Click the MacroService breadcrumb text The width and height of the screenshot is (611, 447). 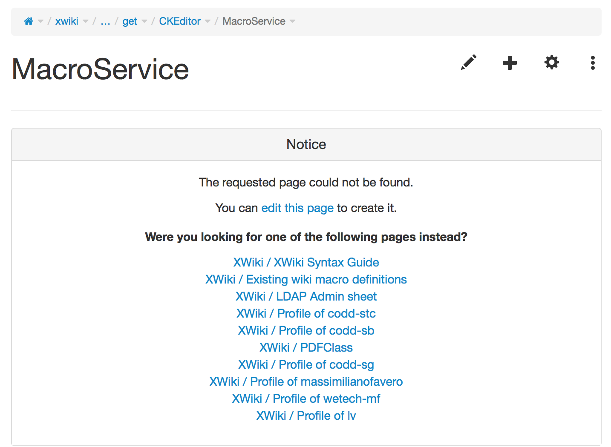[254, 21]
